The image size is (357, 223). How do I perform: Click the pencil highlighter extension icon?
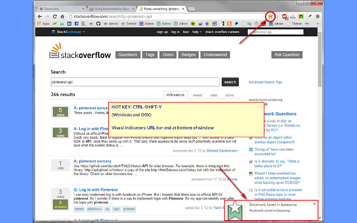tap(309, 16)
